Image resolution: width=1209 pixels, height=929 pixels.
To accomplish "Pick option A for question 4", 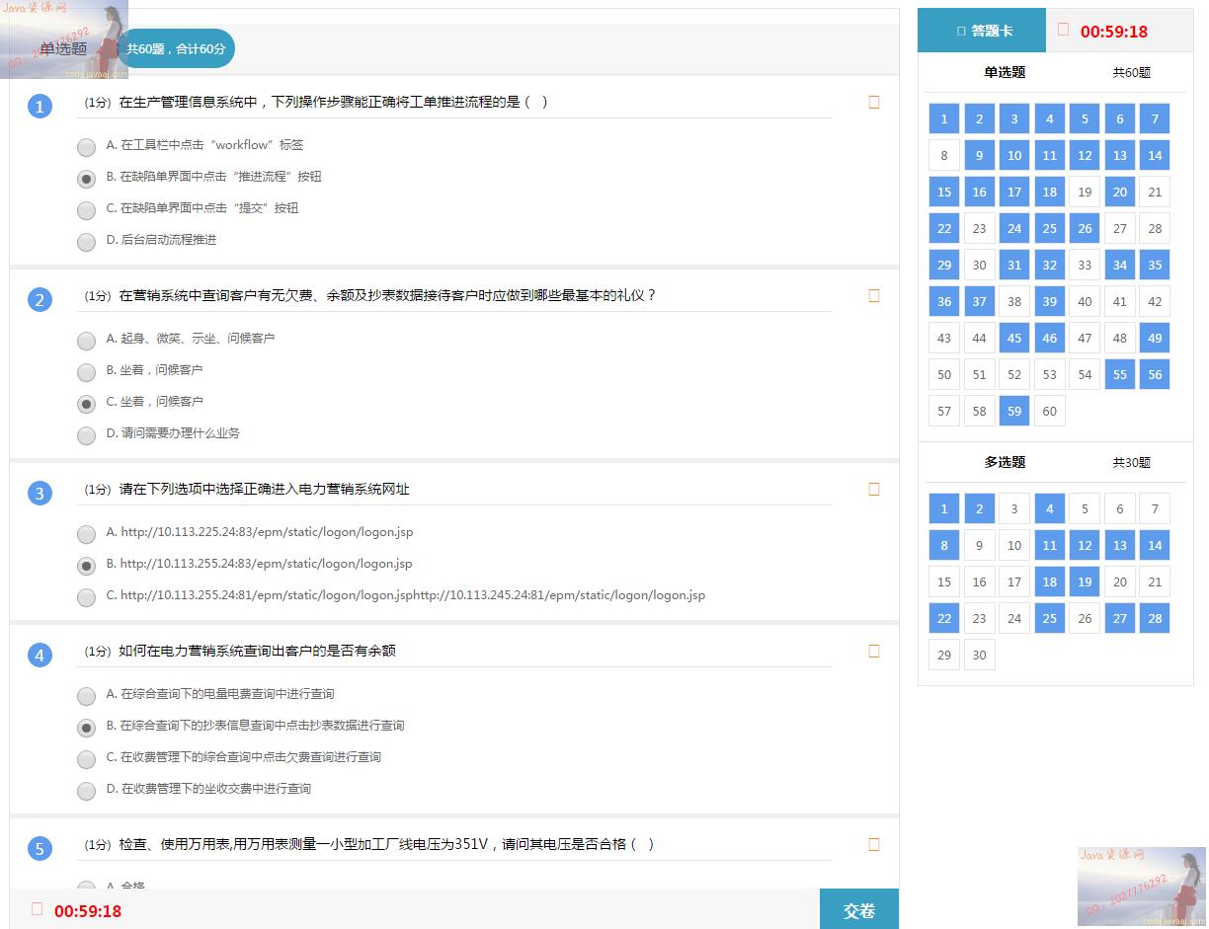I will click(x=87, y=696).
